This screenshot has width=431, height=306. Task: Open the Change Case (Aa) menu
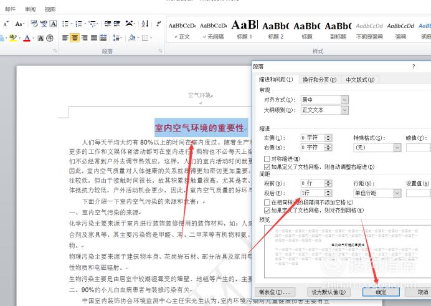pos(19,24)
